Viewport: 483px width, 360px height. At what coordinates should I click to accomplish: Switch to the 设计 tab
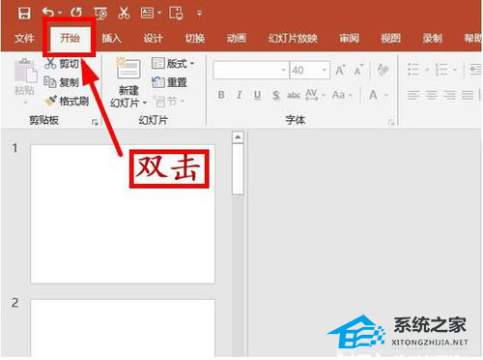153,39
